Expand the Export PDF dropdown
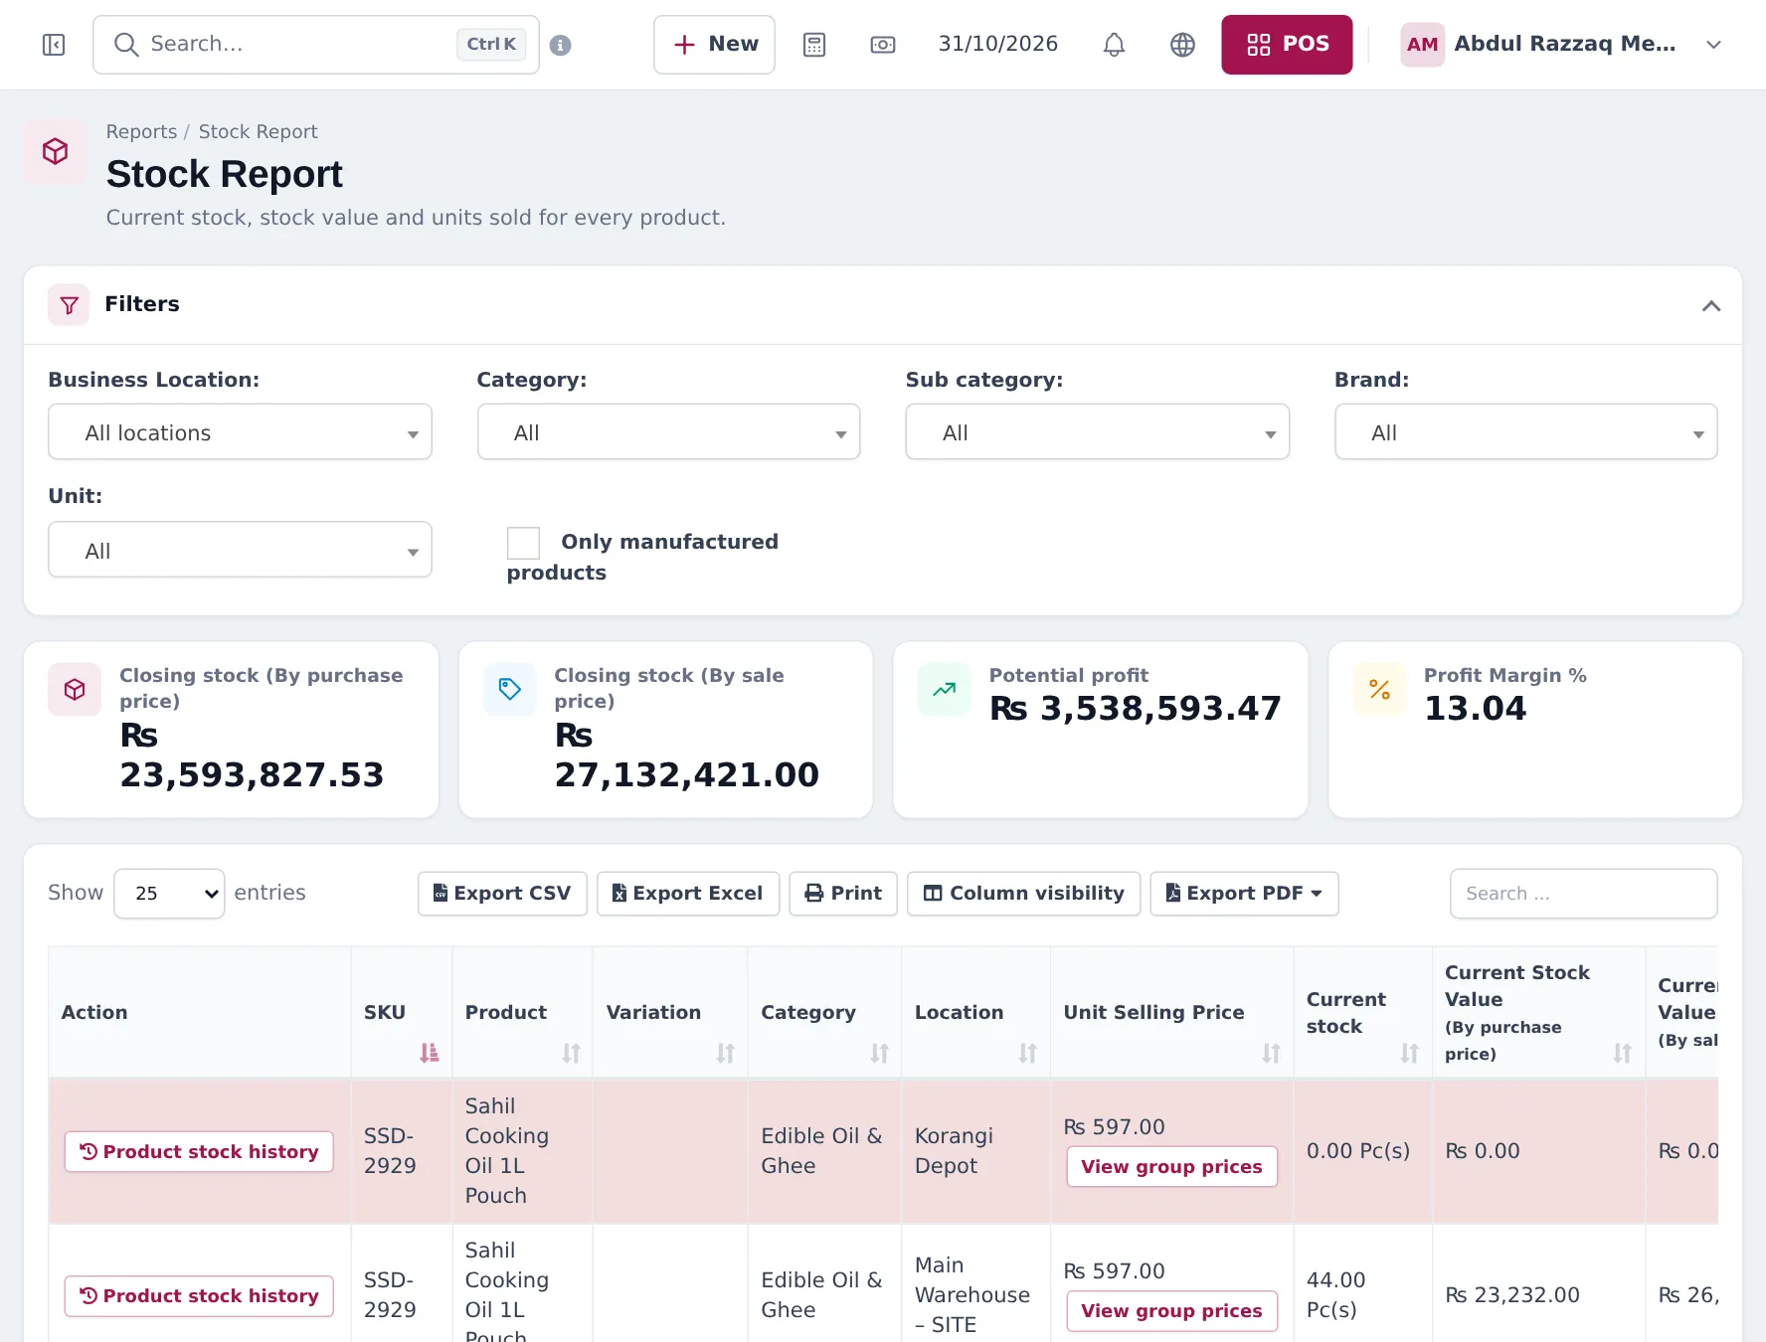The width and height of the screenshot is (1766, 1342). click(x=1244, y=894)
